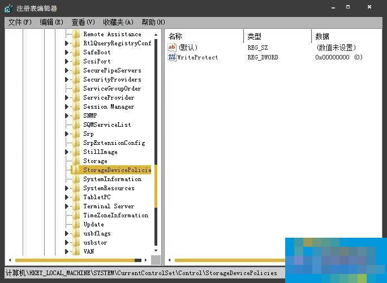Select the StorageDevicePolicies folder icon
The height and width of the screenshot is (283, 387).
click(76, 170)
